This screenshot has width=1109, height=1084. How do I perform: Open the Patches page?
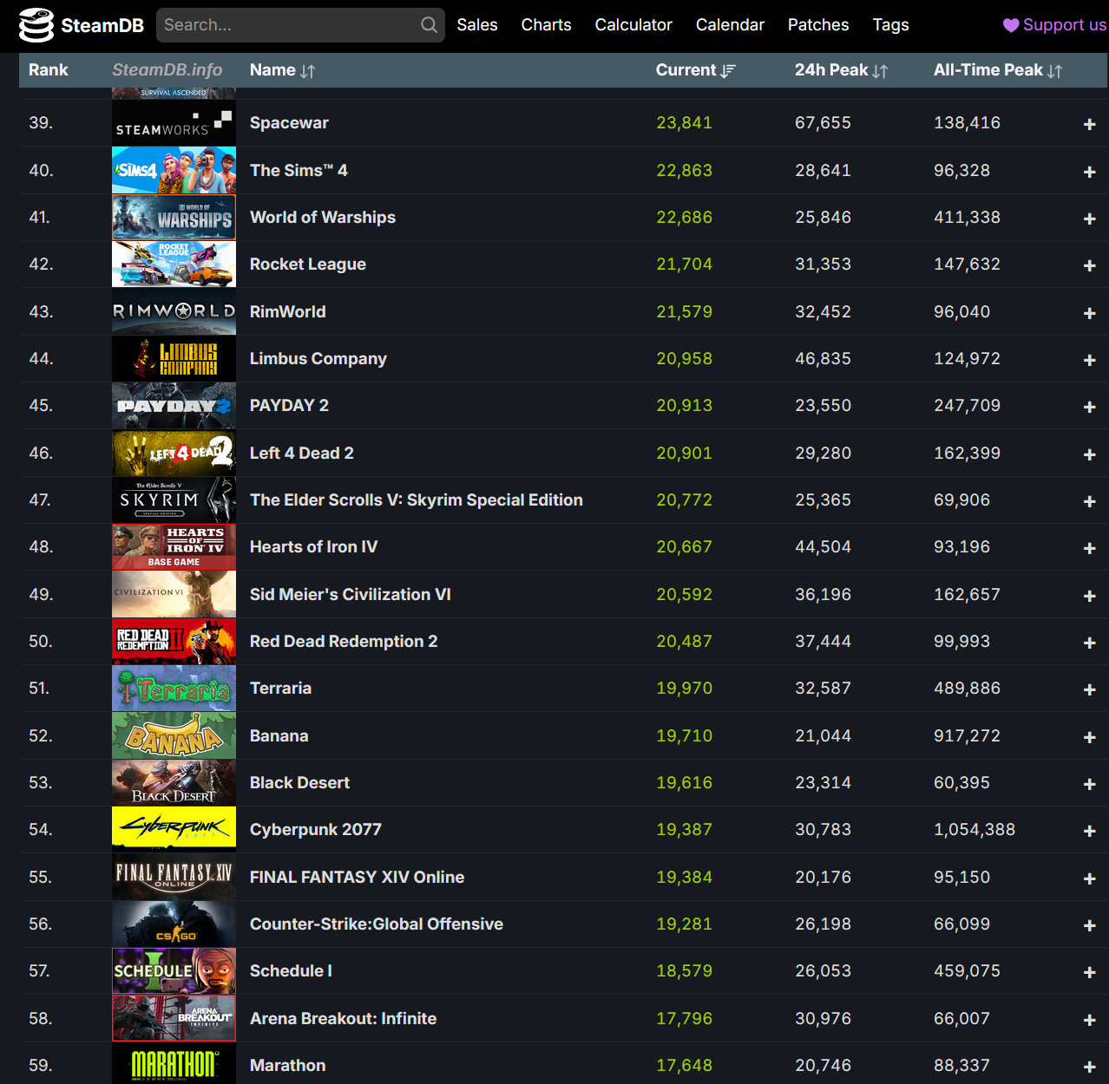click(x=818, y=25)
